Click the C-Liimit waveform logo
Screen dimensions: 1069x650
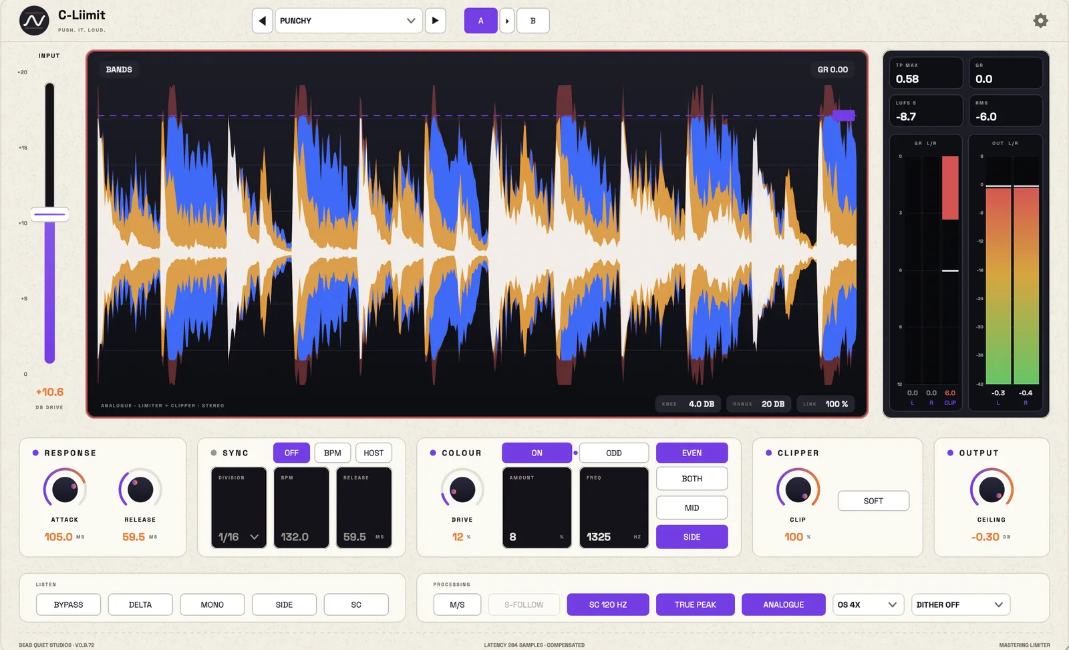click(34, 21)
